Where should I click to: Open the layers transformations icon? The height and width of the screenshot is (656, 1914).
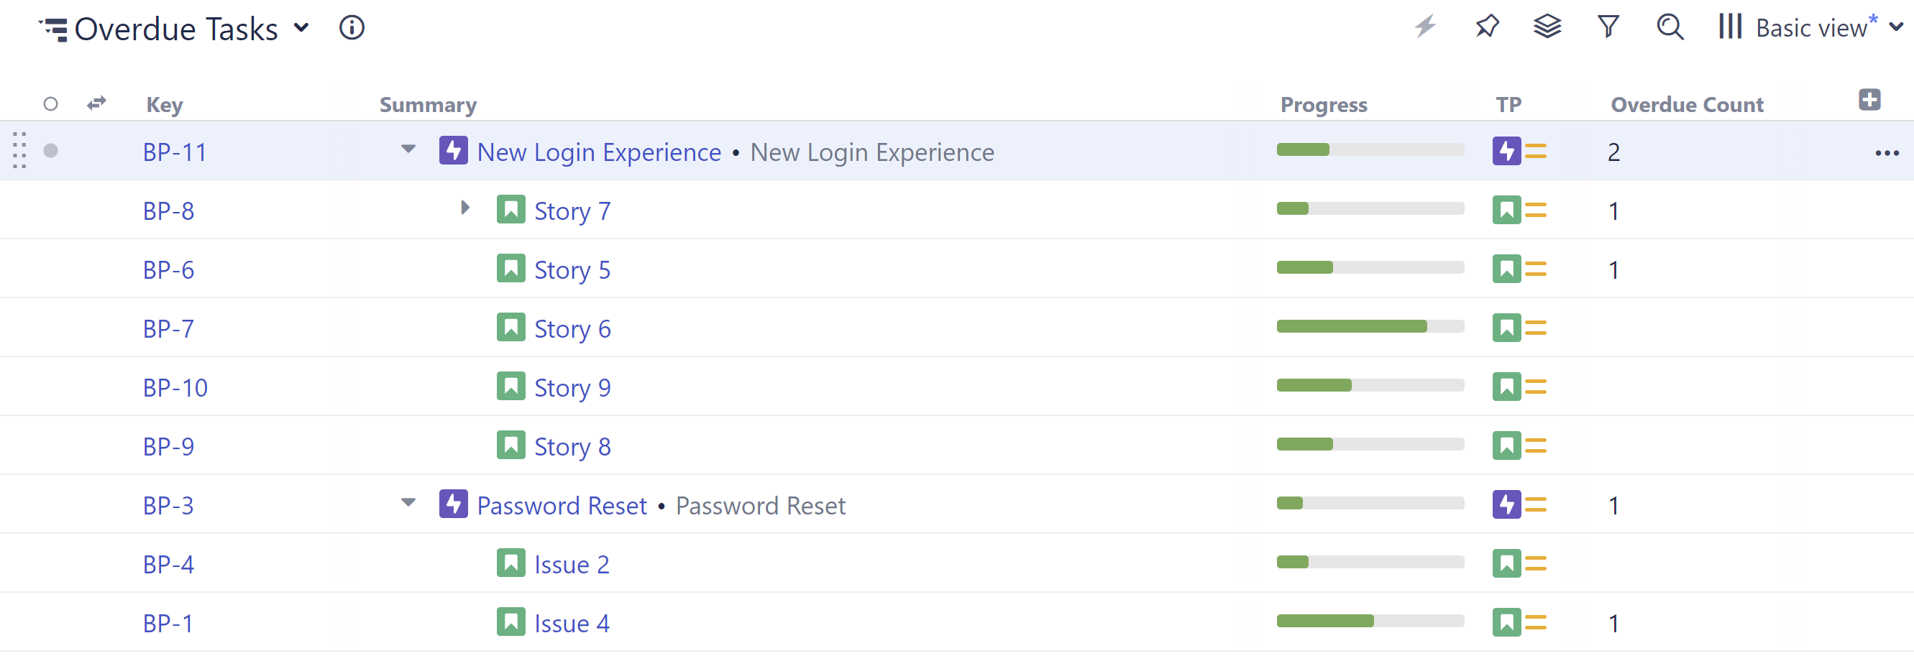pyautogui.click(x=1547, y=27)
